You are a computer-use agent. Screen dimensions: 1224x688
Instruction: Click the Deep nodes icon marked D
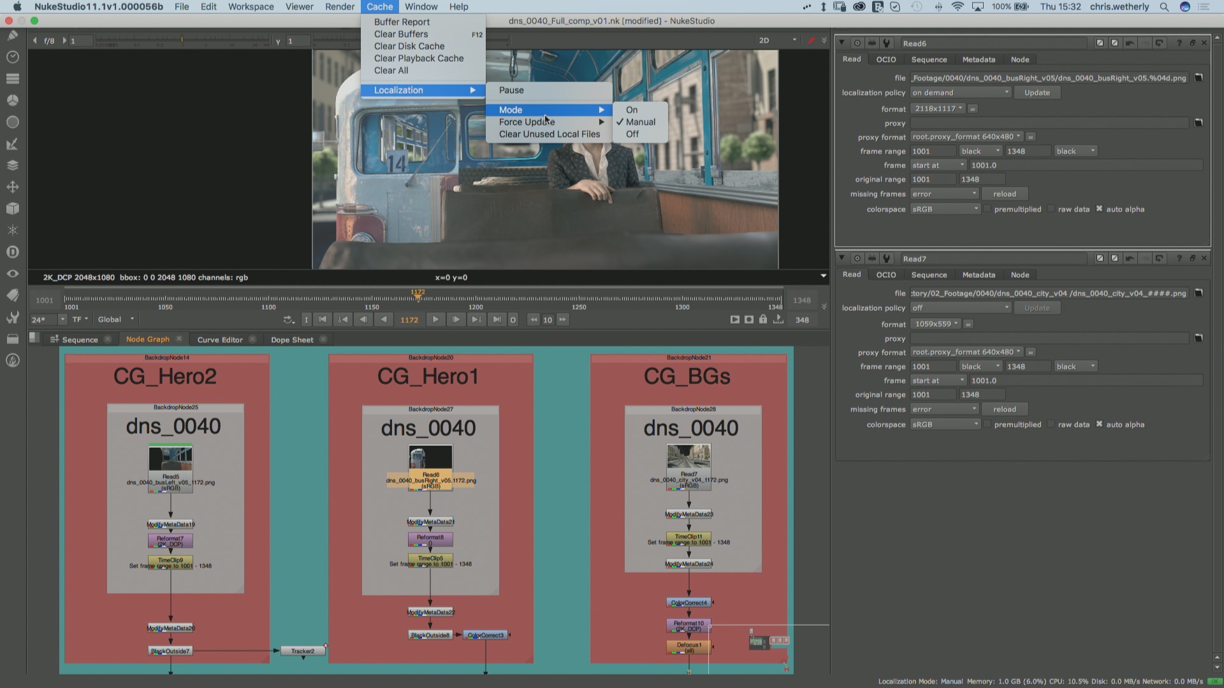(x=12, y=252)
